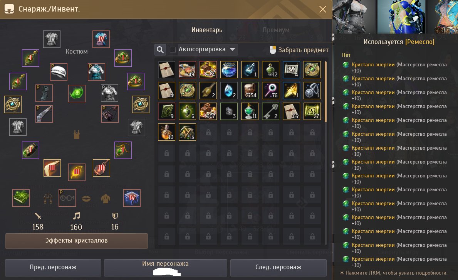Click the magnifying glass item with count 76
The width and height of the screenshot is (458, 280).
(270, 90)
